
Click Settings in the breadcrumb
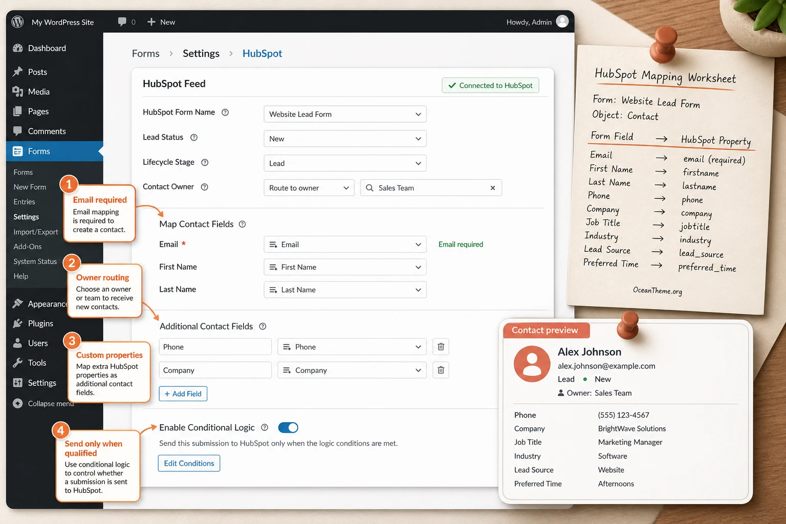click(x=201, y=53)
